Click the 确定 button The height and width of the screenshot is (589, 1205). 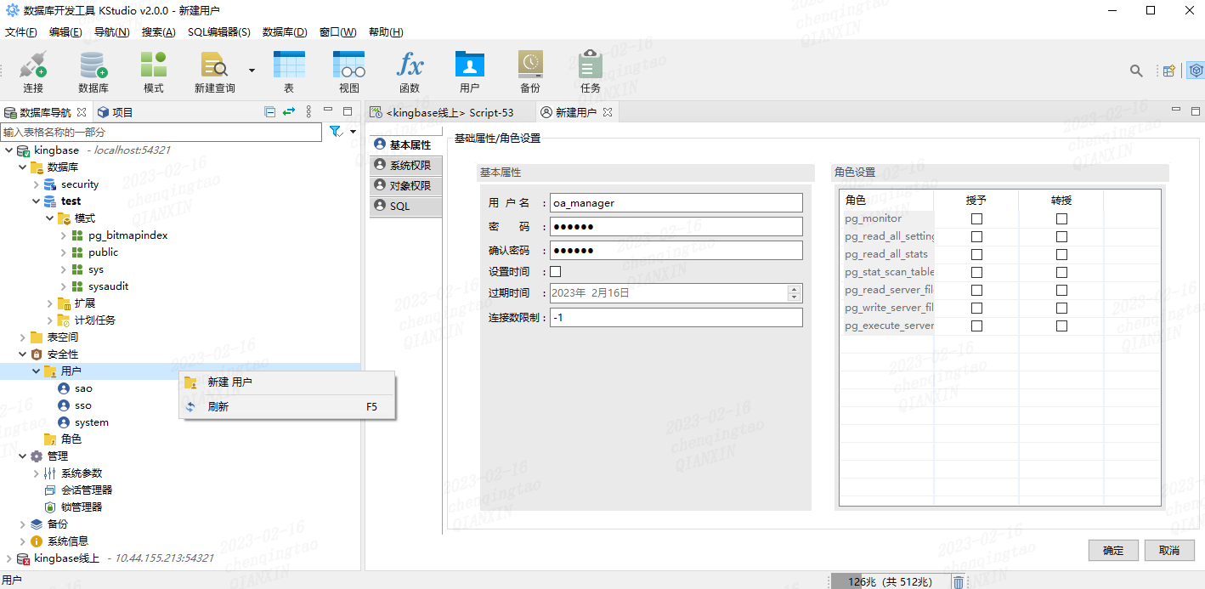coord(1112,551)
